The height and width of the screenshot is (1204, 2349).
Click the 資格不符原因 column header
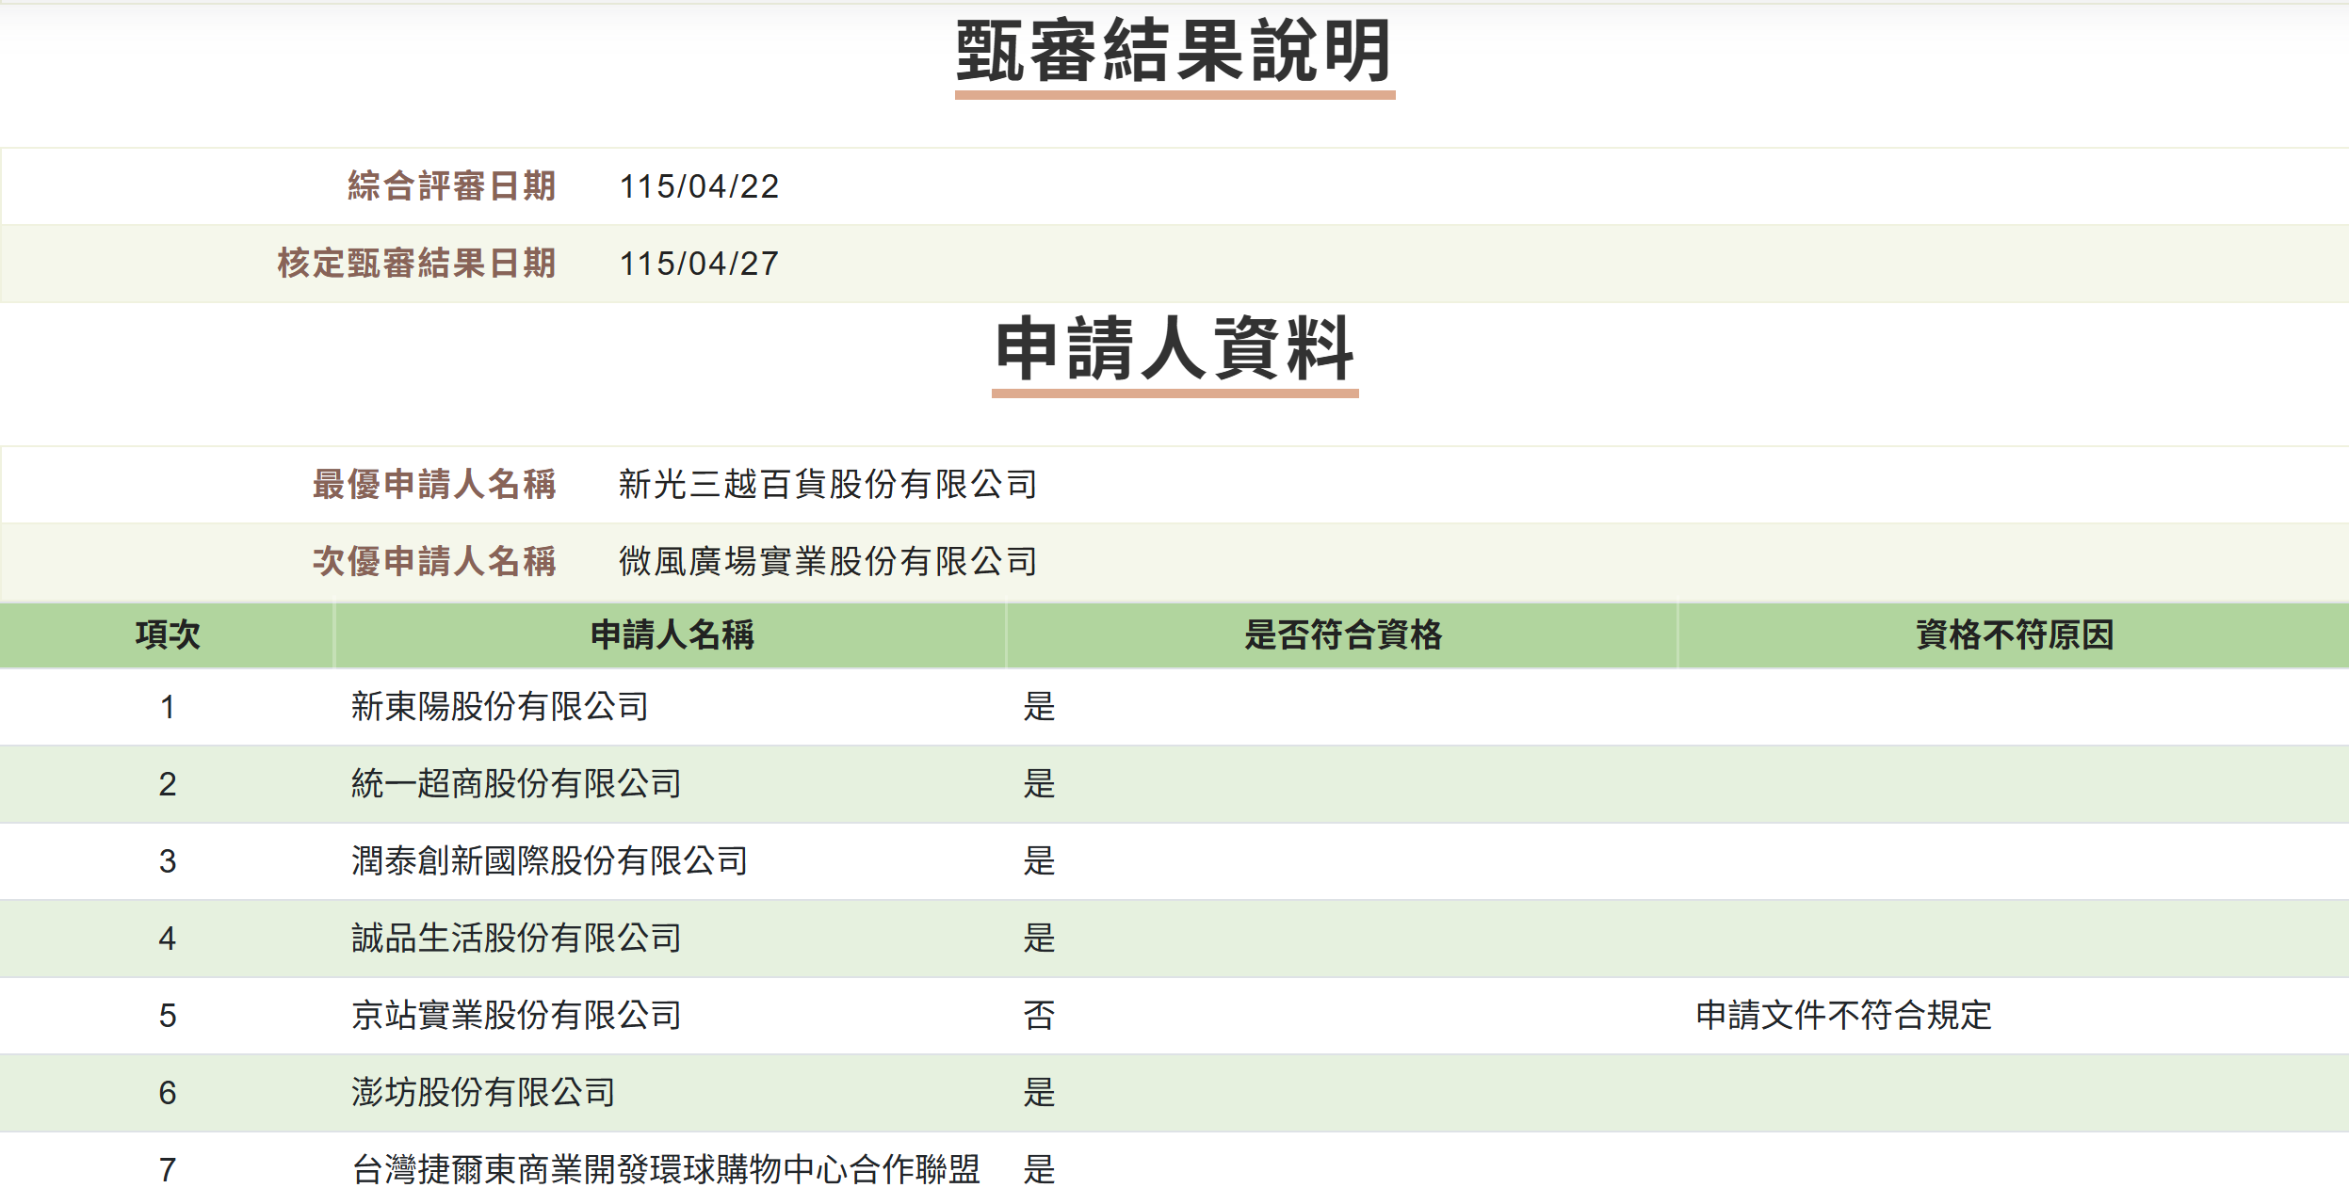pyautogui.click(x=2014, y=634)
